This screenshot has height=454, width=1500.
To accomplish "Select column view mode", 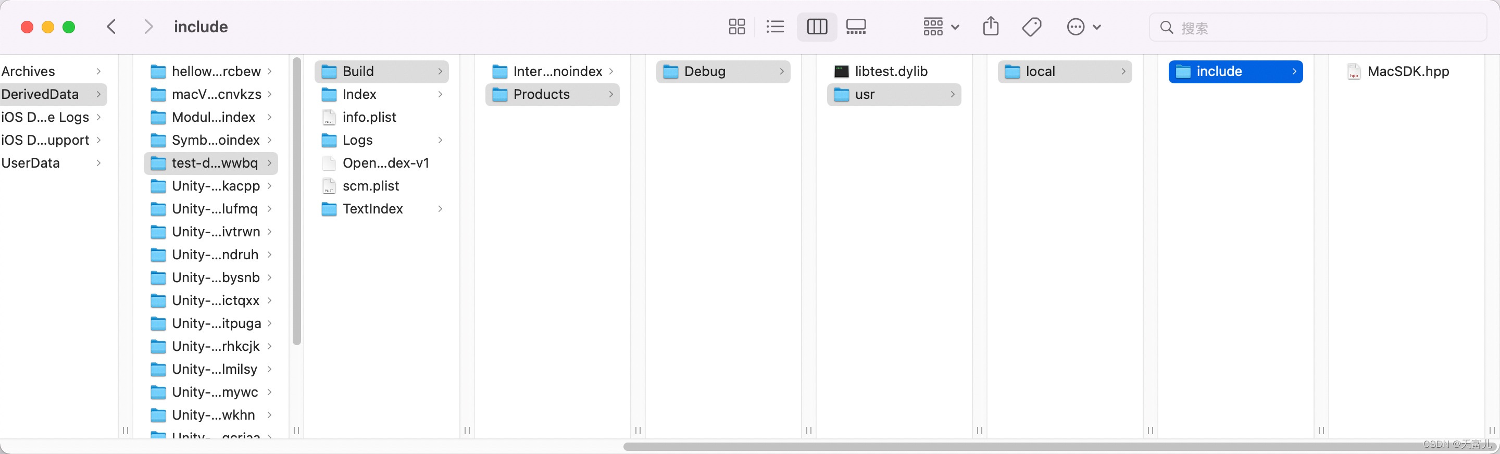I will pos(816,27).
